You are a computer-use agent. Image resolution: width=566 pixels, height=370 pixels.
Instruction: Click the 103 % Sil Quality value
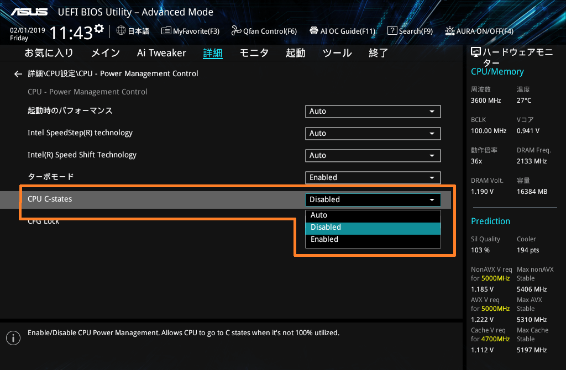pos(480,250)
